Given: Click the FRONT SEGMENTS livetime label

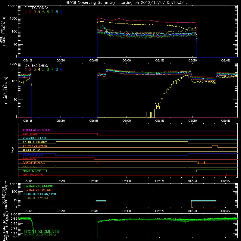Looking at the screenshot, I should [41, 231].
